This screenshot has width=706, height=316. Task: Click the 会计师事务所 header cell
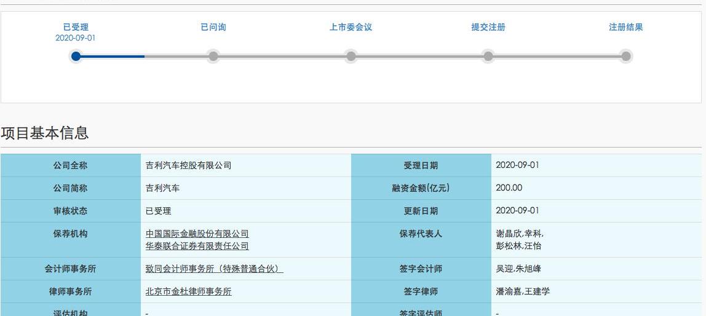click(x=70, y=269)
